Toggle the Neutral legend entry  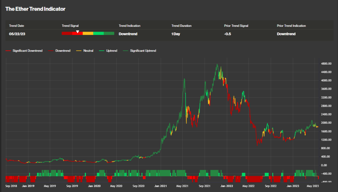point(85,51)
